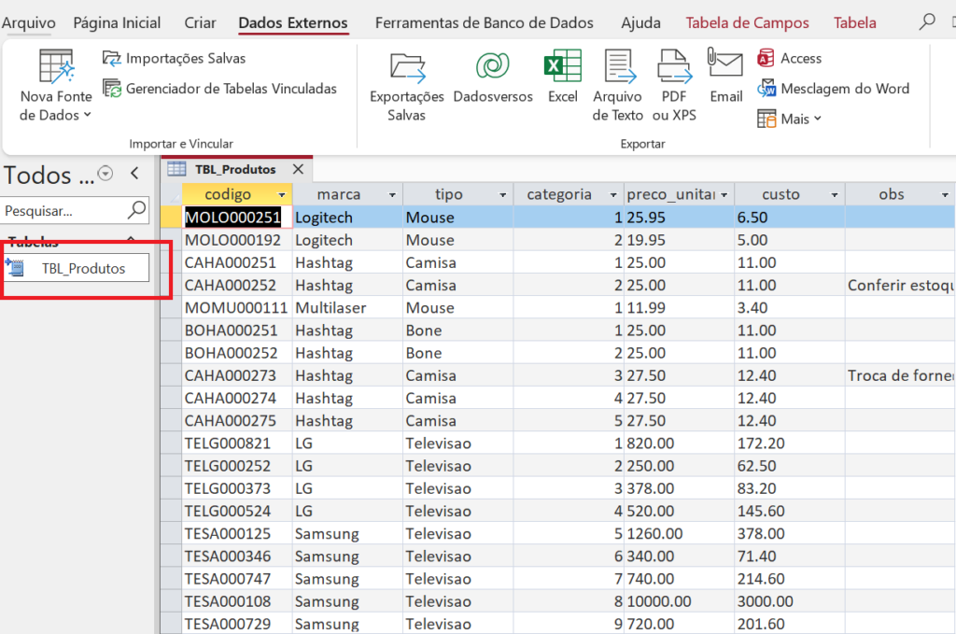The height and width of the screenshot is (634, 956).
Task: Click the Email export icon
Action: click(x=725, y=65)
